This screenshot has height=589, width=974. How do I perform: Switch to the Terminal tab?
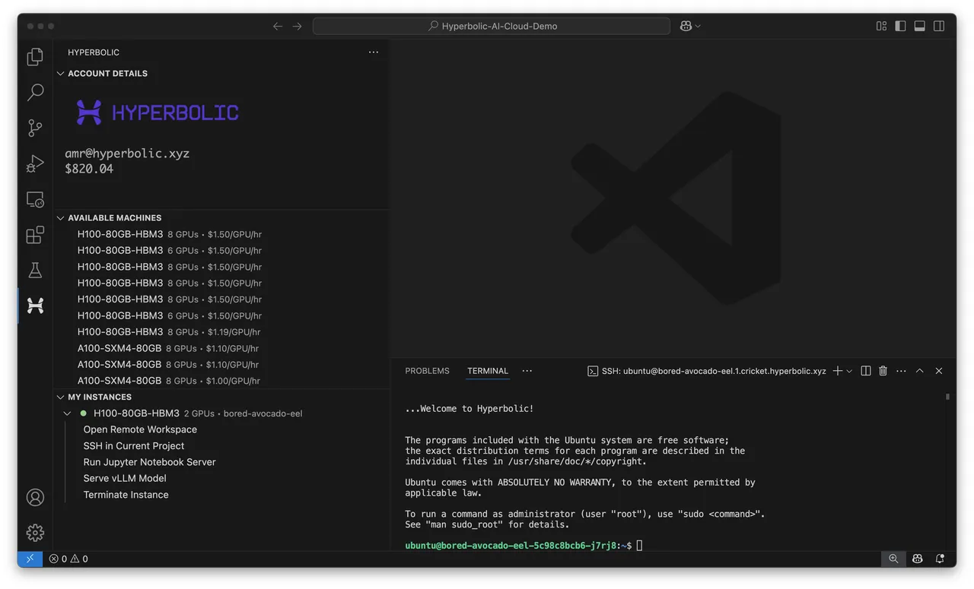point(488,371)
